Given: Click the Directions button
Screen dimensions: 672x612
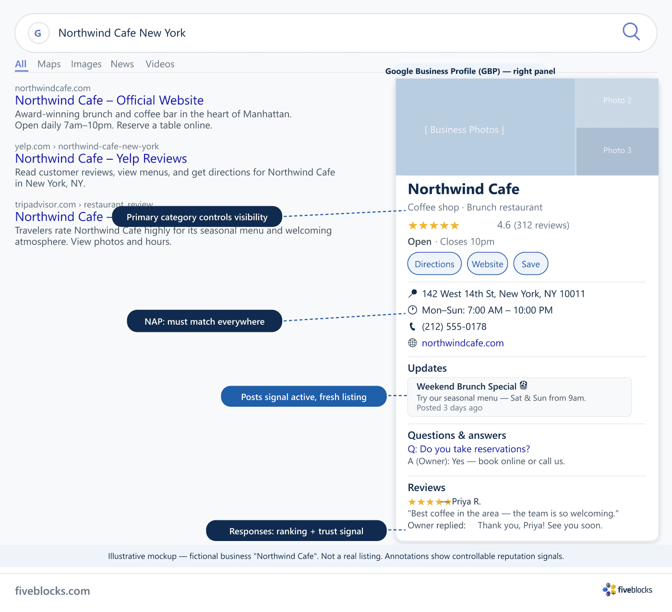Looking at the screenshot, I should point(434,264).
